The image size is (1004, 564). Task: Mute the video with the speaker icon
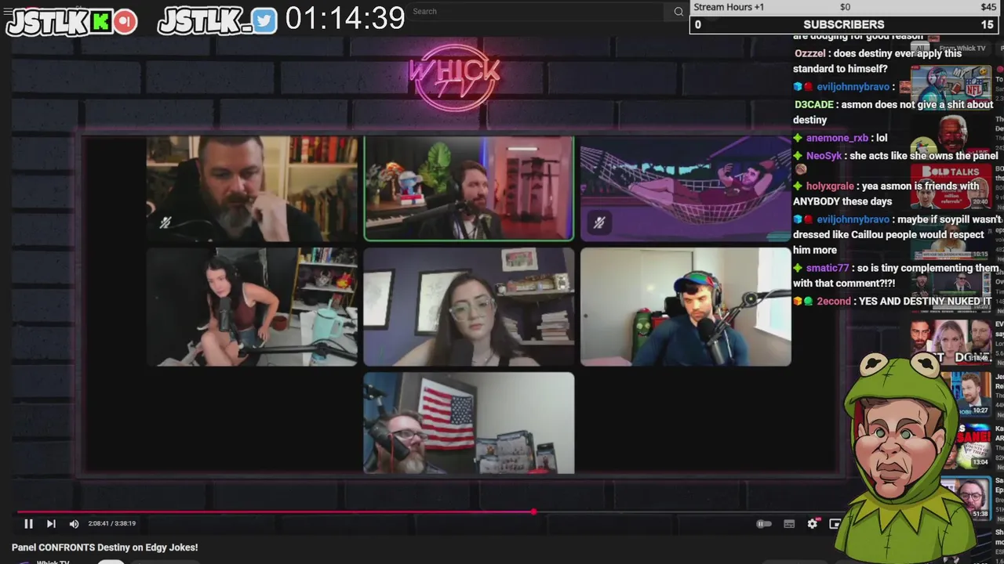pos(74,524)
